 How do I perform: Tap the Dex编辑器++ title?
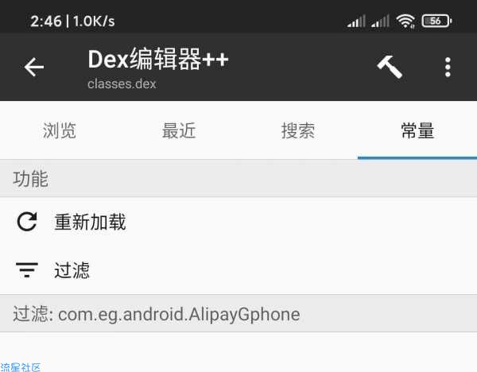pyautogui.click(x=158, y=59)
